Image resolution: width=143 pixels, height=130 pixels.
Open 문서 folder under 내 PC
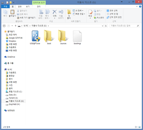pos(9,79)
